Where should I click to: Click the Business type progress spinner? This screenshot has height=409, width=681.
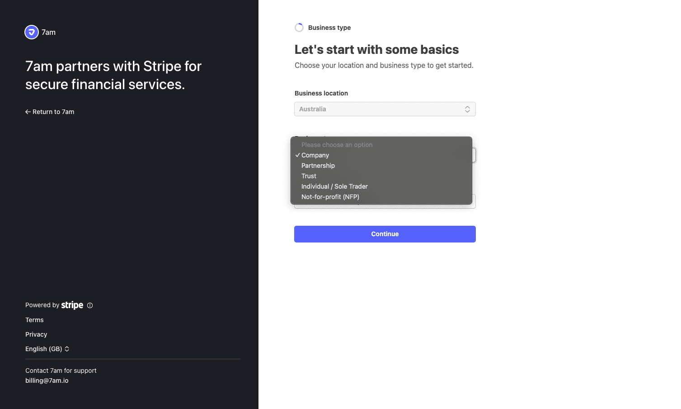[x=299, y=28]
